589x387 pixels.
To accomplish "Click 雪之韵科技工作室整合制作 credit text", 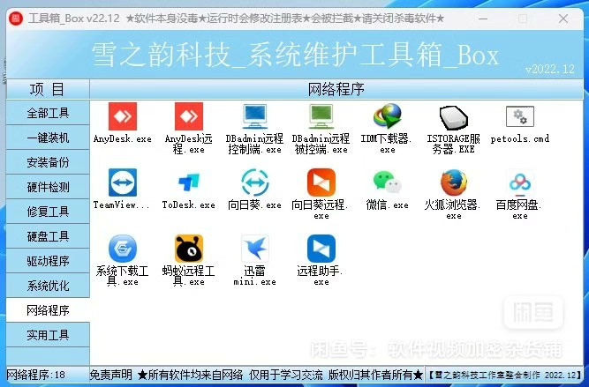I will click(505, 375).
